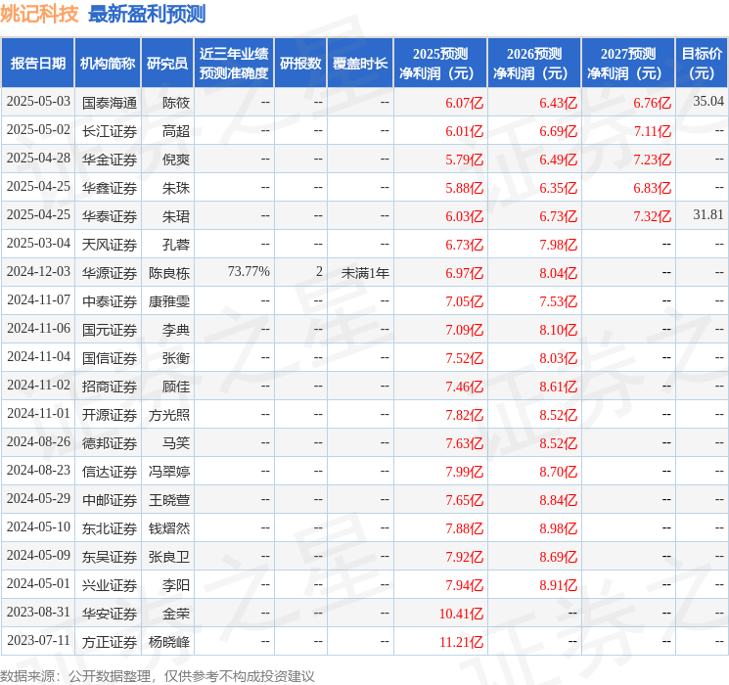Click the 姚记科技 stock name in title
Viewport: 729px width, 685px height.
click(41, 15)
